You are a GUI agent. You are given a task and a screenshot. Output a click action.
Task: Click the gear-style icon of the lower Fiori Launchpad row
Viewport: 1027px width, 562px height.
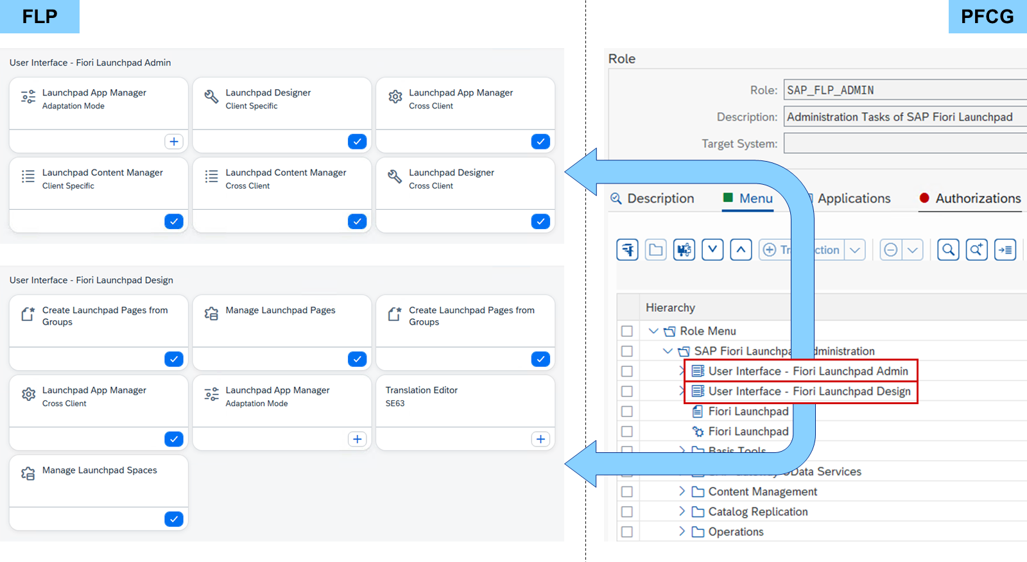(x=698, y=432)
